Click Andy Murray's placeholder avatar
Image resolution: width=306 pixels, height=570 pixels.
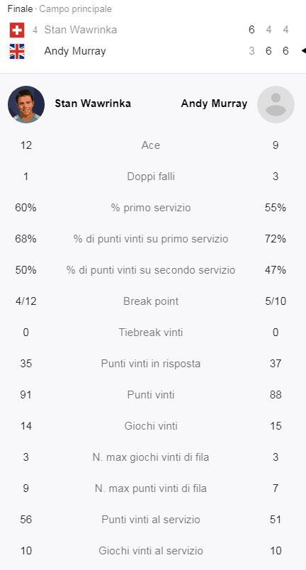click(x=276, y=104)
